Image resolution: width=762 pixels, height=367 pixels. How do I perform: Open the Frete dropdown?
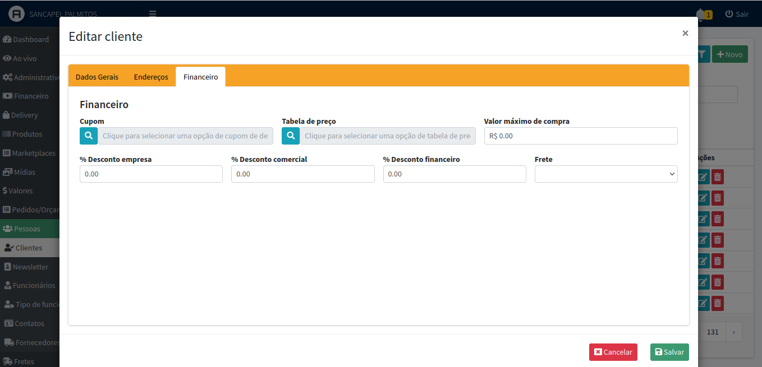tap(606, 174)
